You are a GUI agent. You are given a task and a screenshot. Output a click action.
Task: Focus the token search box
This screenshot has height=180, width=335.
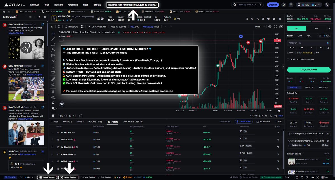(x=248, y=5)
